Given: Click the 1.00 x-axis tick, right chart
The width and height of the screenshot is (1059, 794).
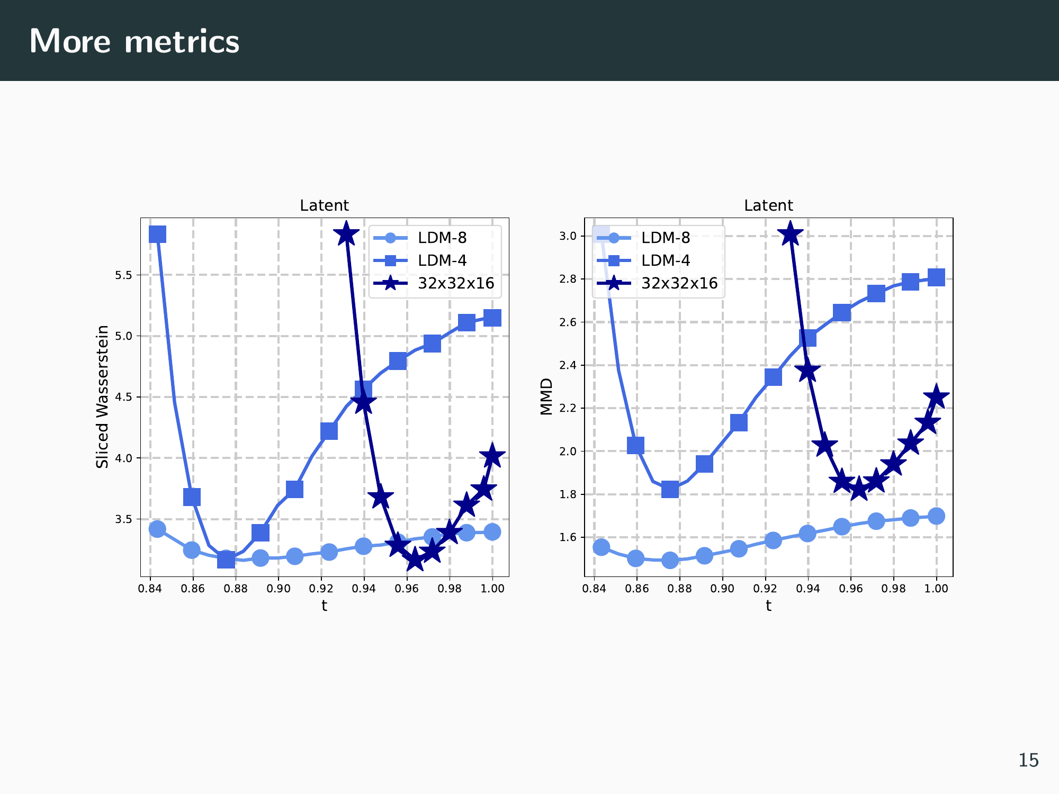Looking at the screenshot, I should pyautogui.click(x=936, y=589).
